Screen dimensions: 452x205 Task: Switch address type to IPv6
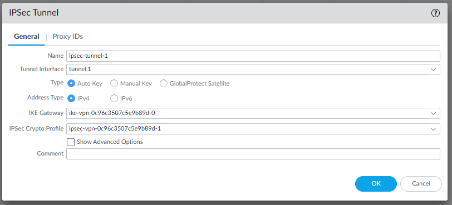click(x=114, y=98)
